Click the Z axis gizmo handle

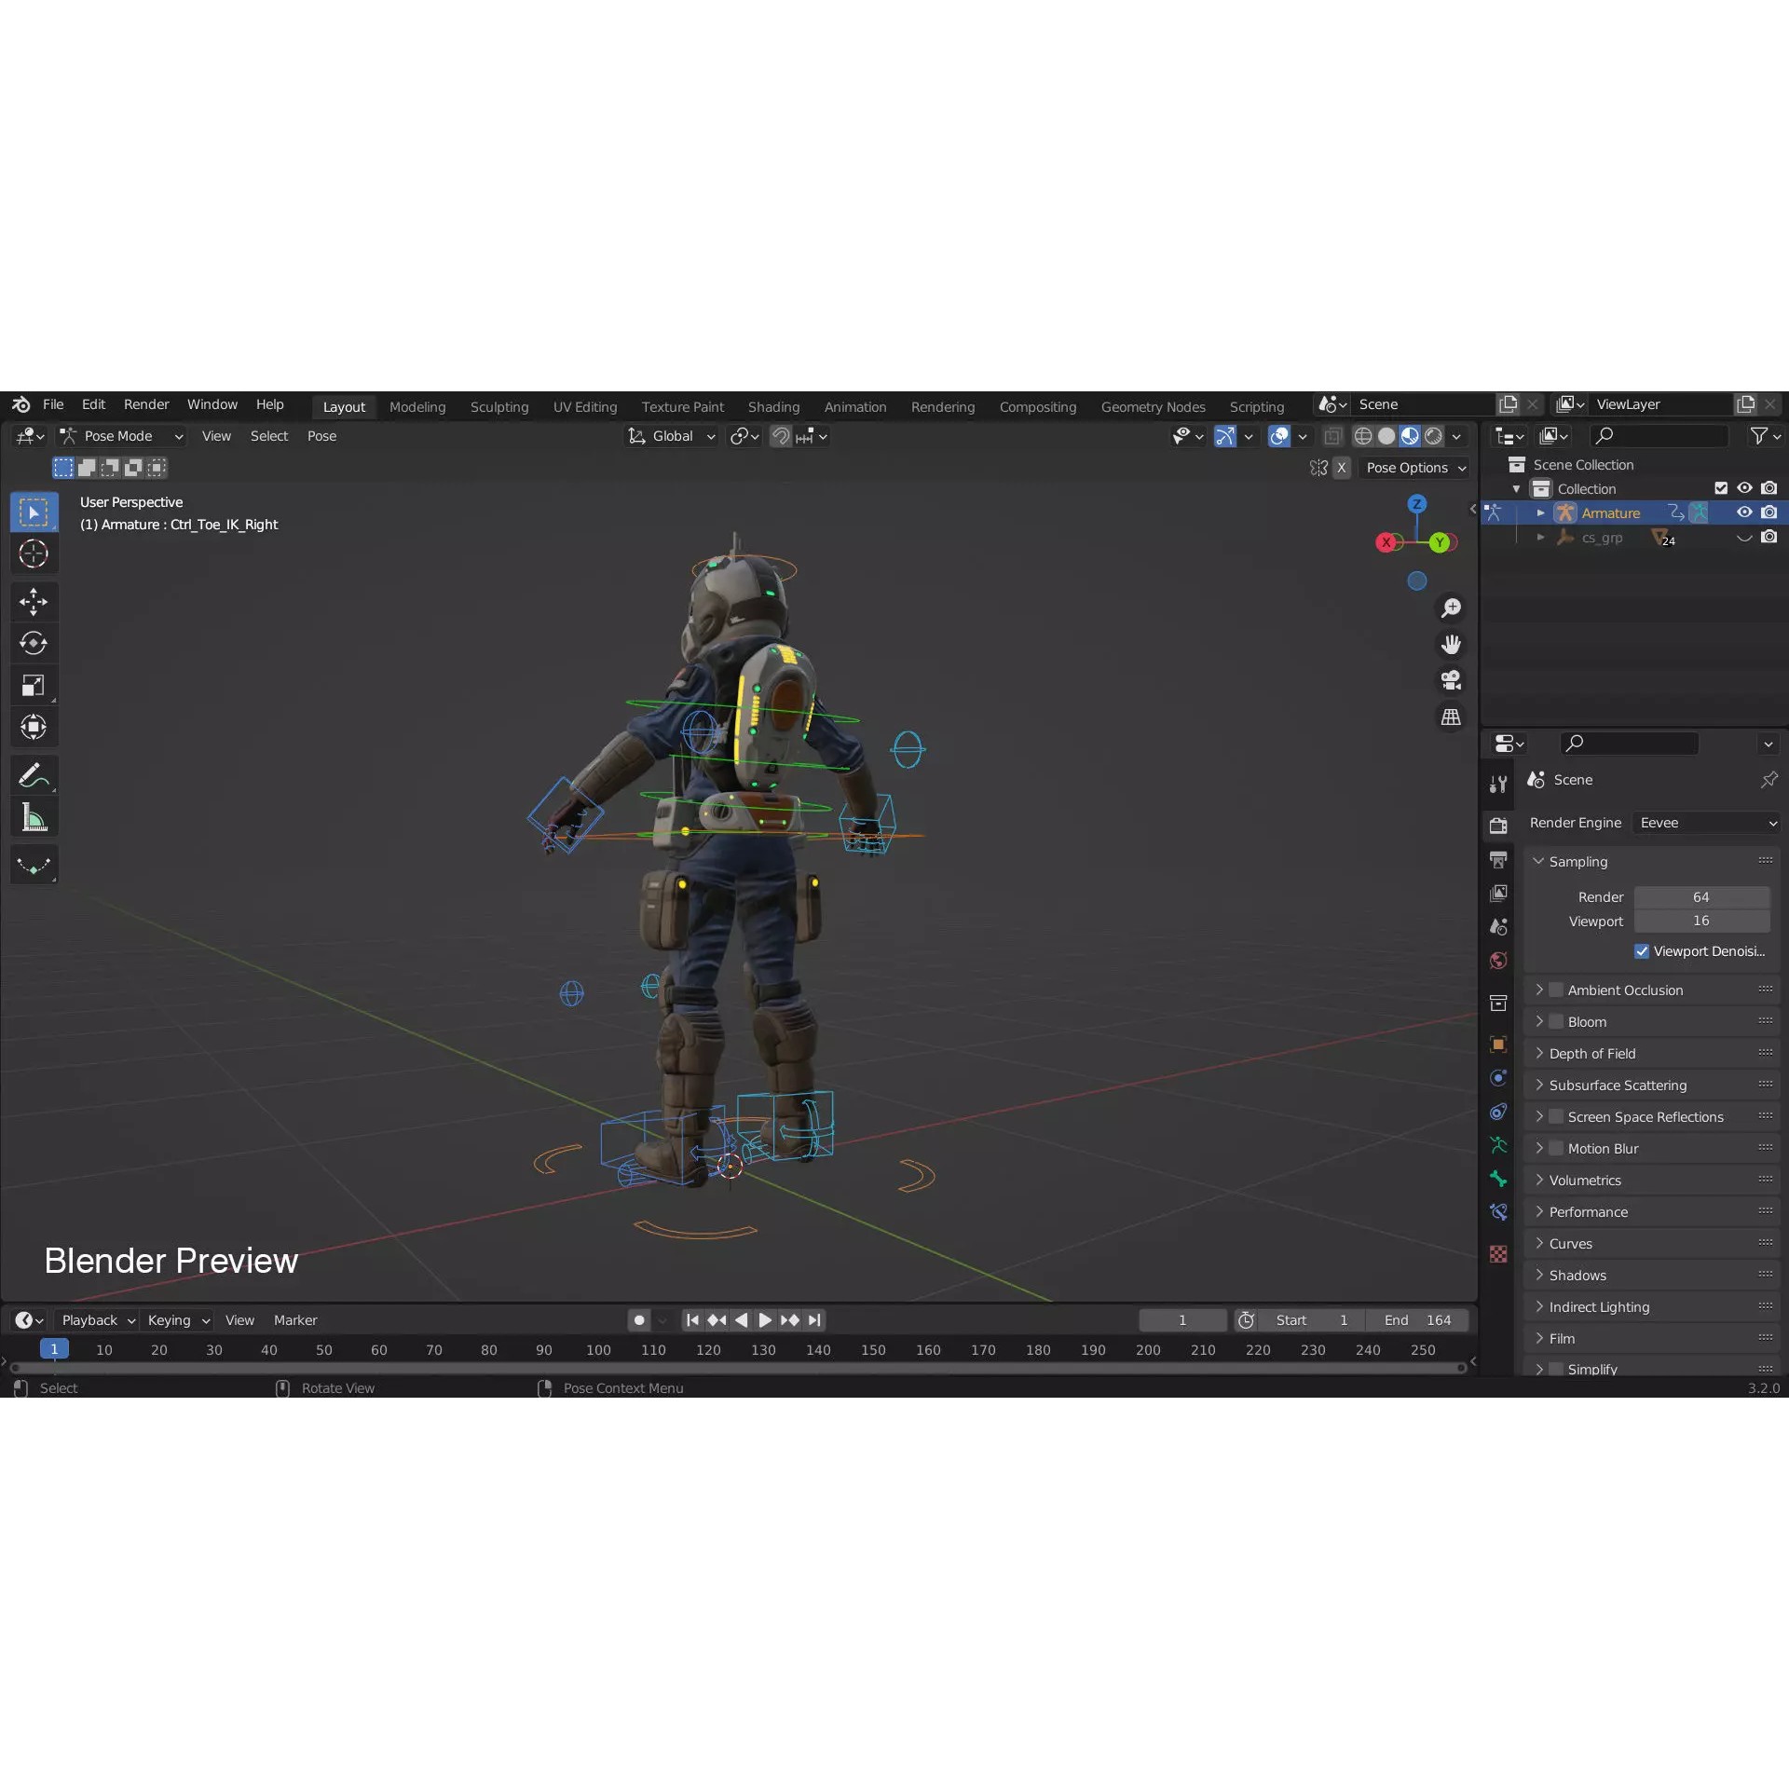[1416, 504]
